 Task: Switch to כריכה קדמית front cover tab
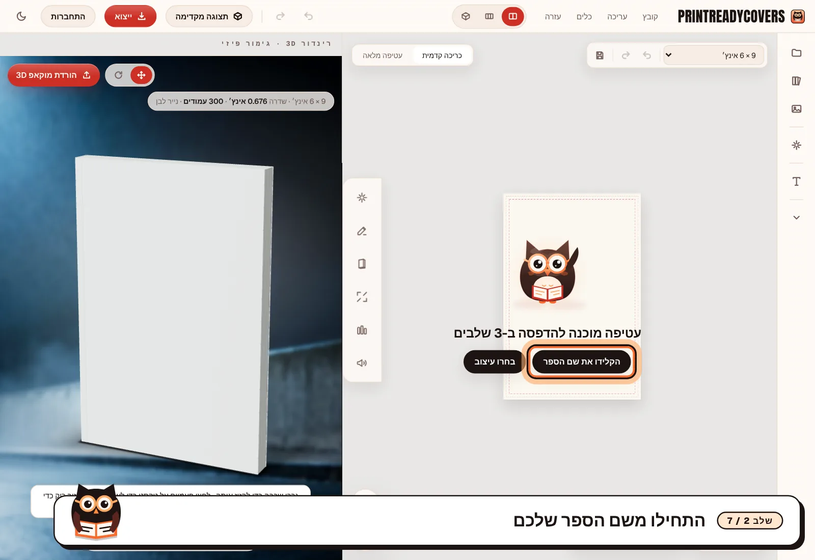(442, 55)
